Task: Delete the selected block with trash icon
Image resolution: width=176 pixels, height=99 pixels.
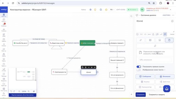Action: (x=86, y=67)
